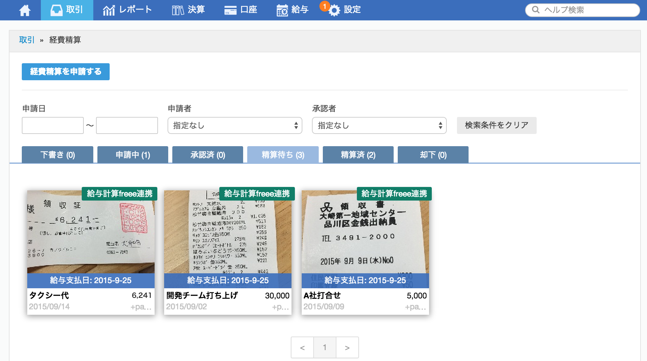Open the 取引 inbox tray icon menu
The width and height of the screenshot is (647, 361).
pos(57,10)
